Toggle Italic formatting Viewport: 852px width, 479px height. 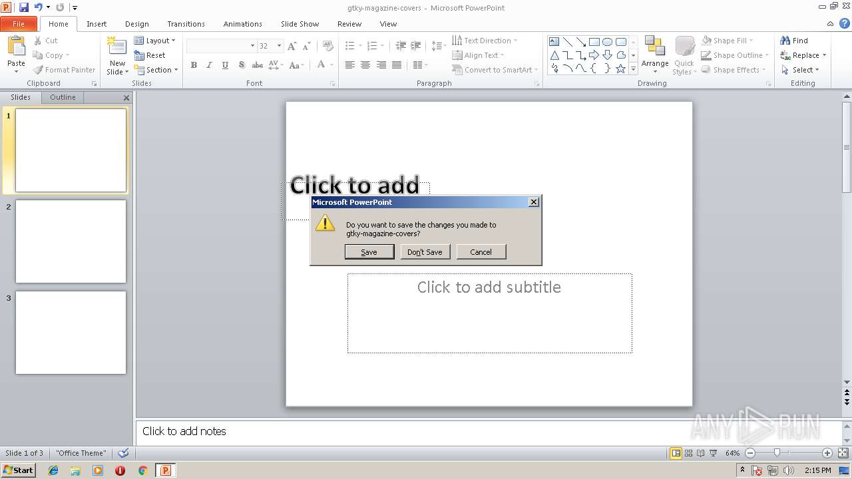pos(209,65)
